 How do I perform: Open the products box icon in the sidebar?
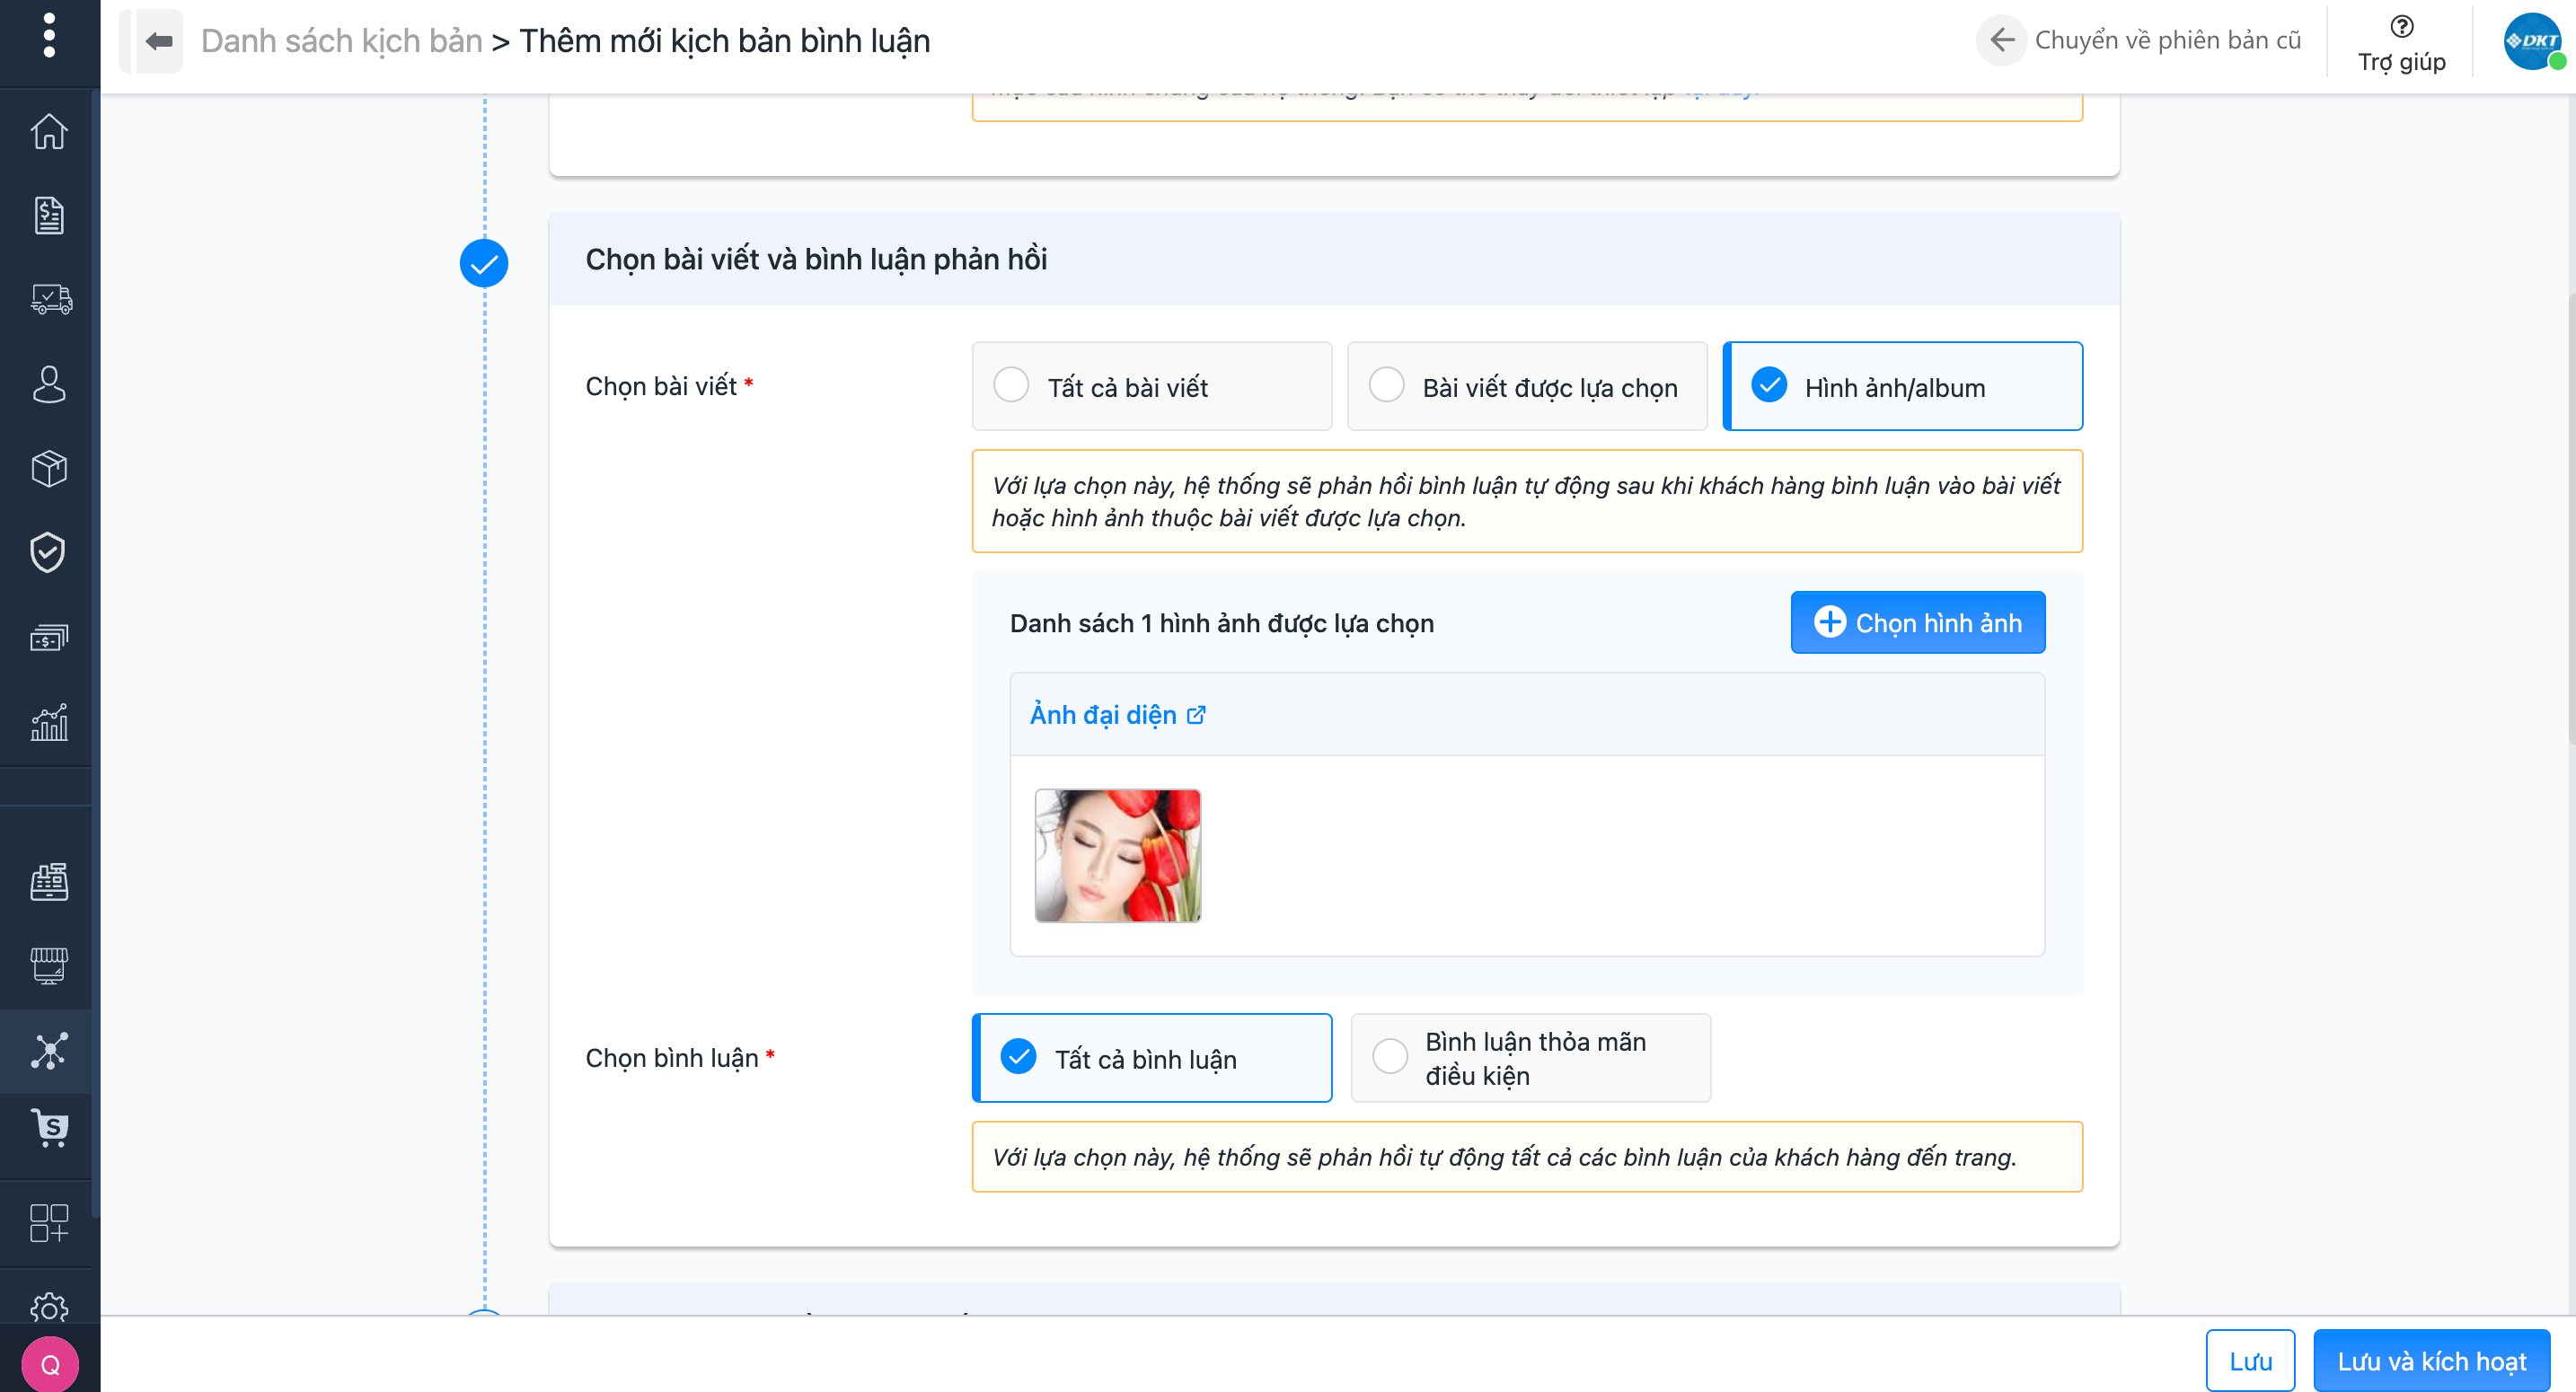48,468
